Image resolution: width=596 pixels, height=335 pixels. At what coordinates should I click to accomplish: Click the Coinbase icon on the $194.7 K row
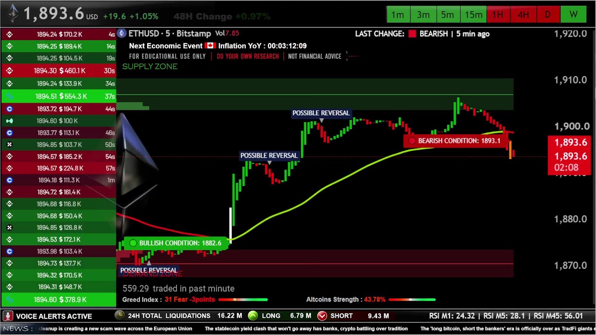[x=9, y=109]
